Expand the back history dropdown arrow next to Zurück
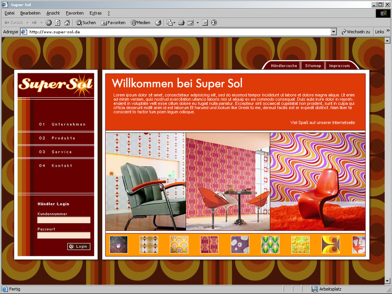The height and width of the screenshot is (294, 392). point(27,23)
